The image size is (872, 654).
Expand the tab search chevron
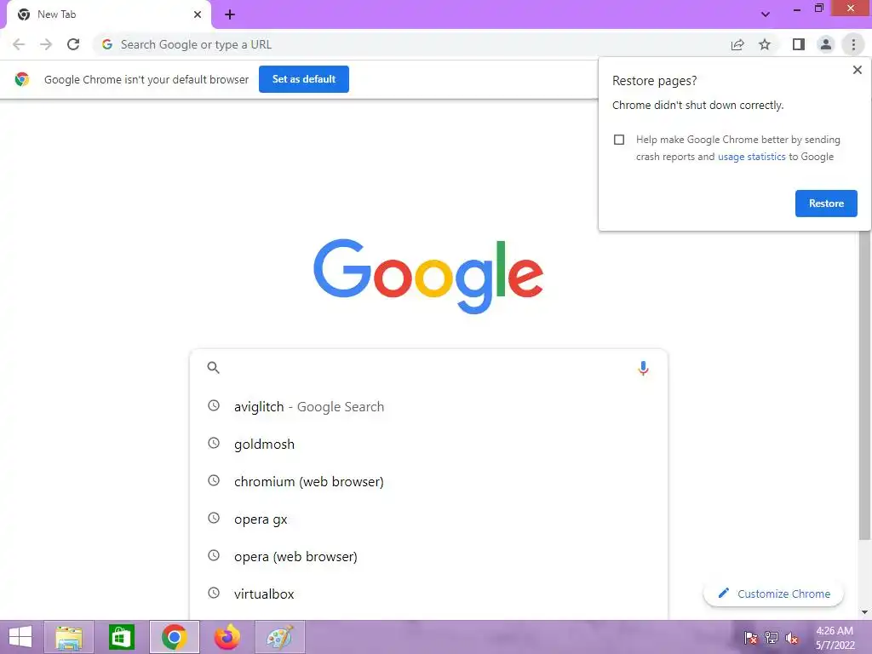[x=766, y=14]
